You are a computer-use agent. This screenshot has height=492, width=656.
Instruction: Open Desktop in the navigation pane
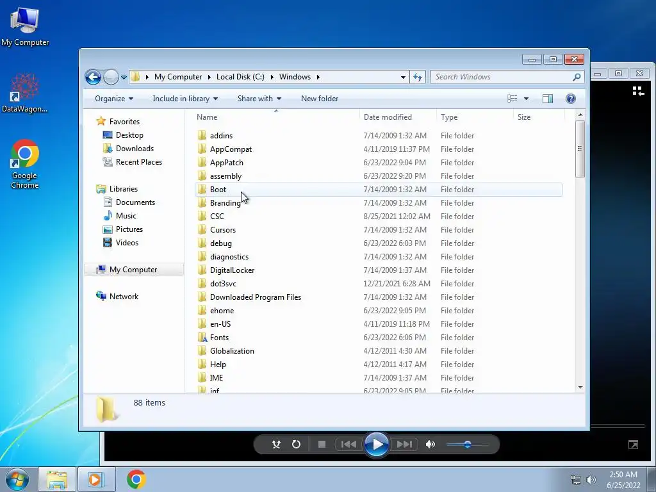click(129, 135)
